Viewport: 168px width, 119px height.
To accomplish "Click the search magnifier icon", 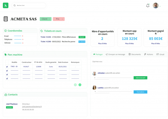I will click(x=15, y=5).
